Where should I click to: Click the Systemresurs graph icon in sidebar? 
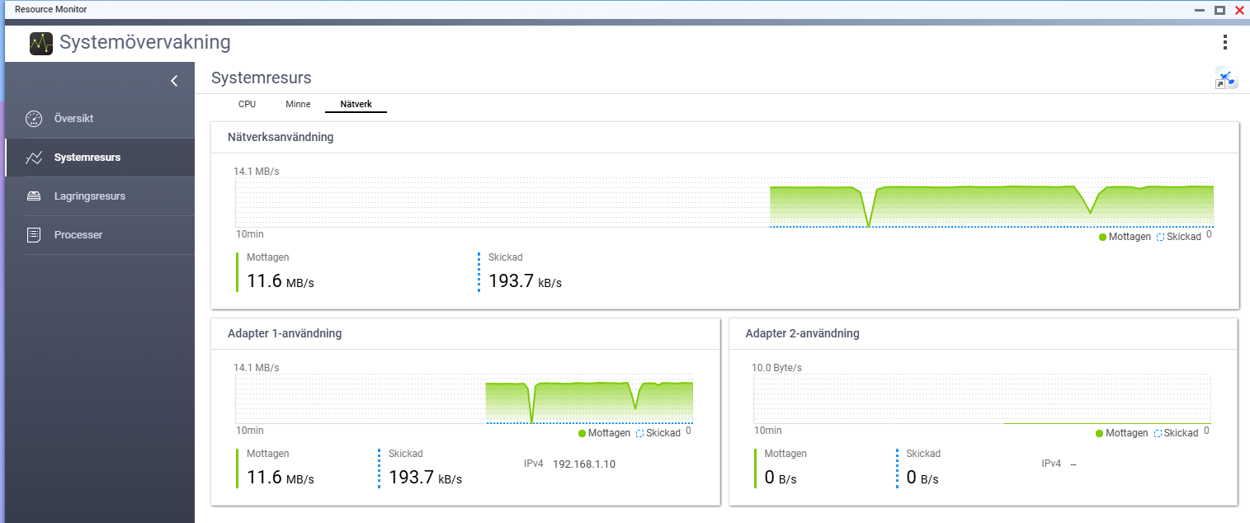pyautogui.click(x=34, y=158)
